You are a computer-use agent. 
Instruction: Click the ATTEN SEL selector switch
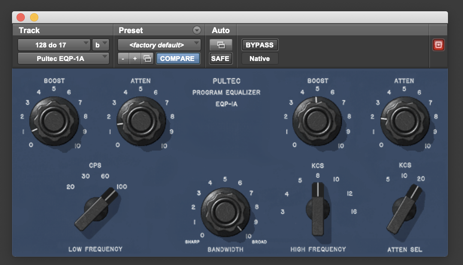[x=404, y=209]
